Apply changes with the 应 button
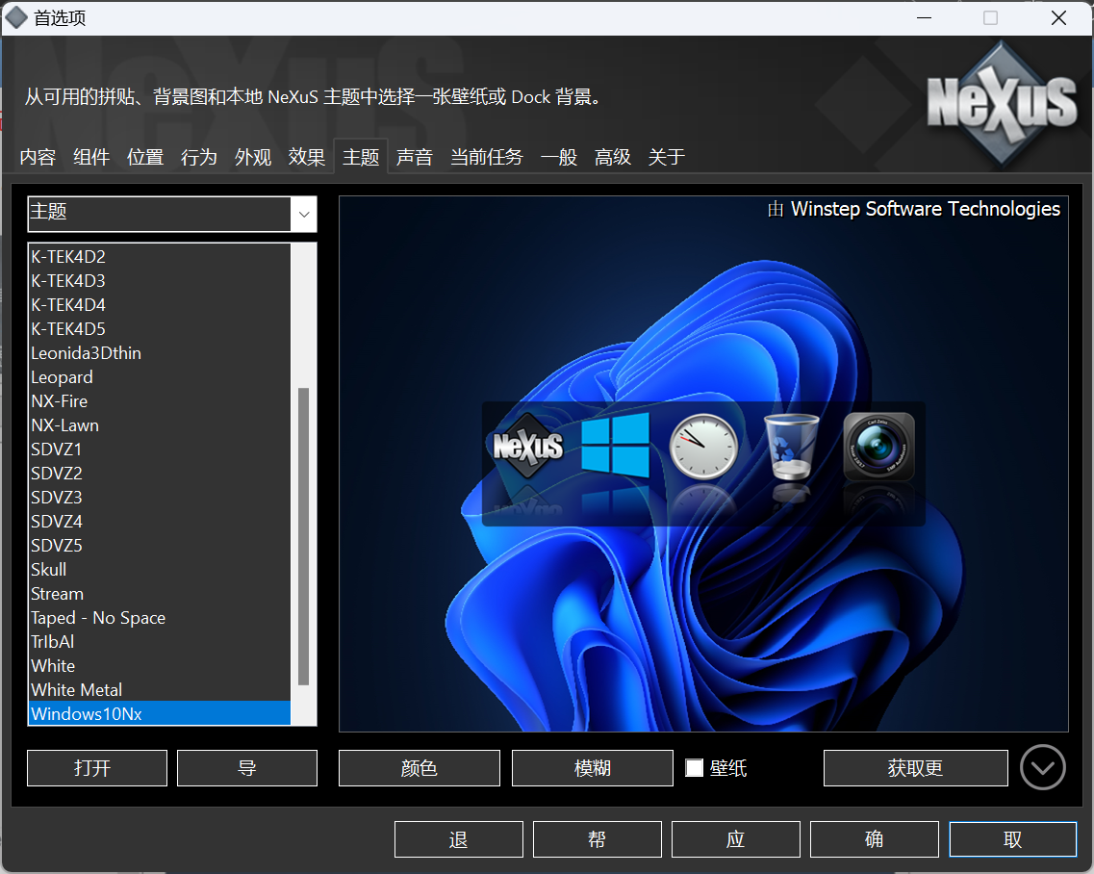The image size is (1094, 874). pos(734,838)
